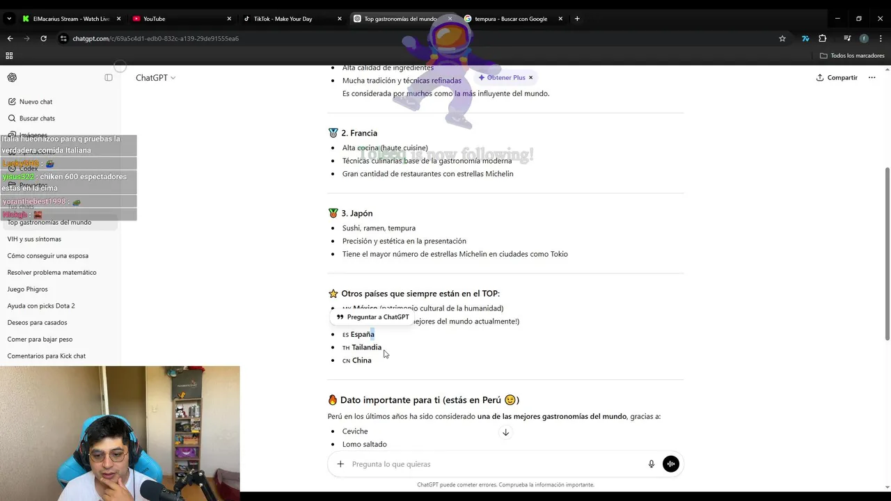Open chat Top gastronomías del mundo

[x=49, y=223]
